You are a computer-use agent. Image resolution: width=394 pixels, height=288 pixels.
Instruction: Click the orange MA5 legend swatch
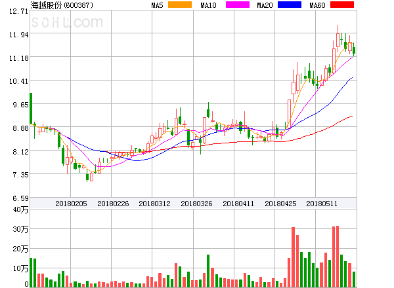180,5
